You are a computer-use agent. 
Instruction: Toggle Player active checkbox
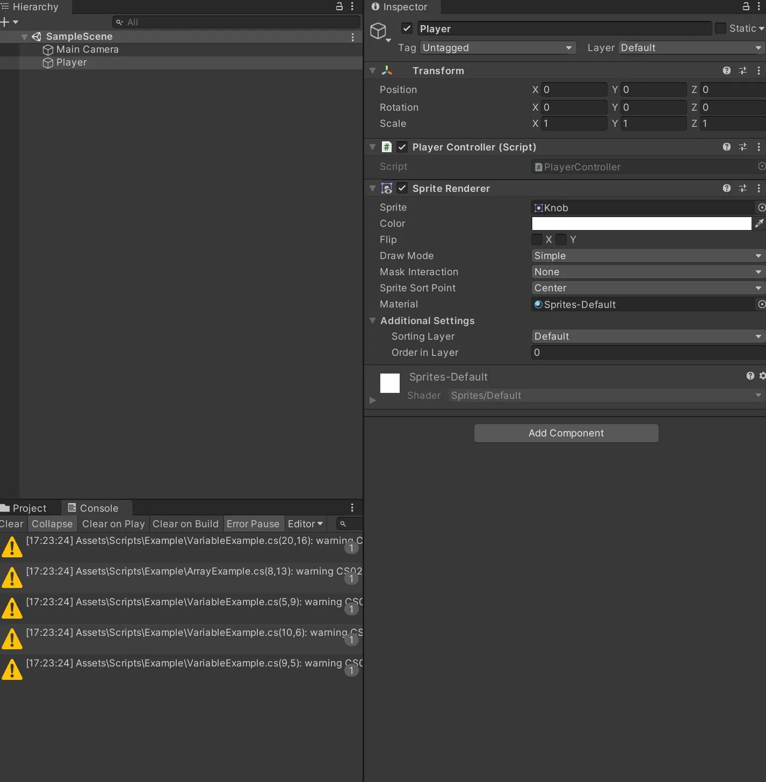[407, 28]
